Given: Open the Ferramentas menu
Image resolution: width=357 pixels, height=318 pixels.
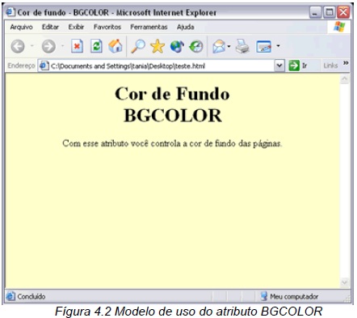Looking at the screenshot, I should click(x=149, y=27).
